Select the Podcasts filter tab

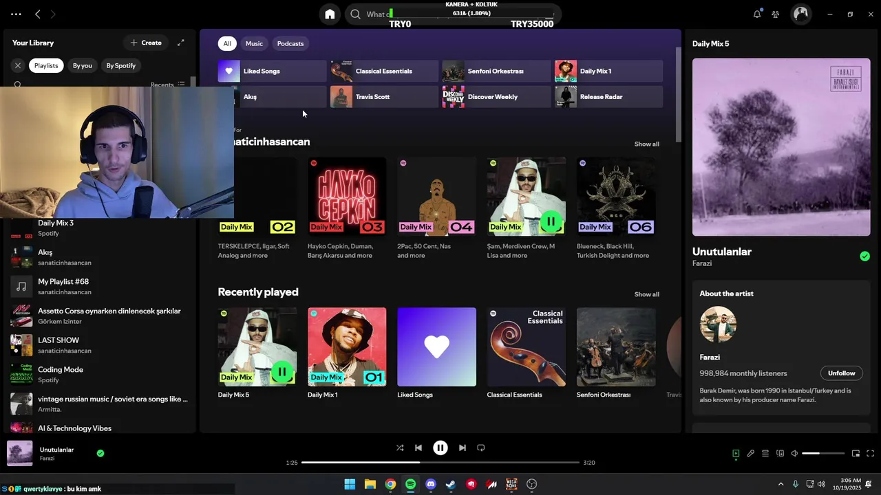[x=290, y=43]
